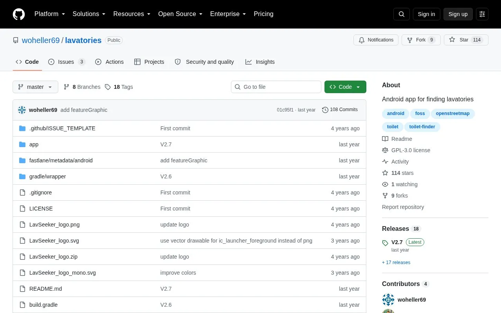Open LavSeeker_logo.png file
501x313 pixels.
pyautogui.click(x=54, y=225)
